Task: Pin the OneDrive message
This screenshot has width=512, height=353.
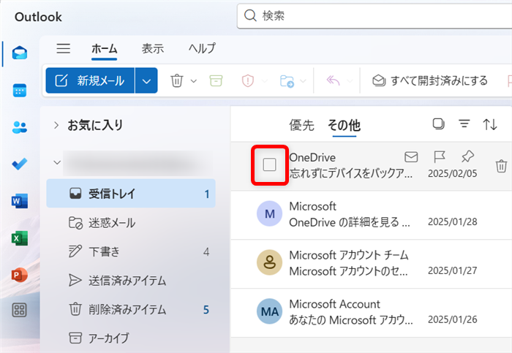Action: [x=467, y=156]
